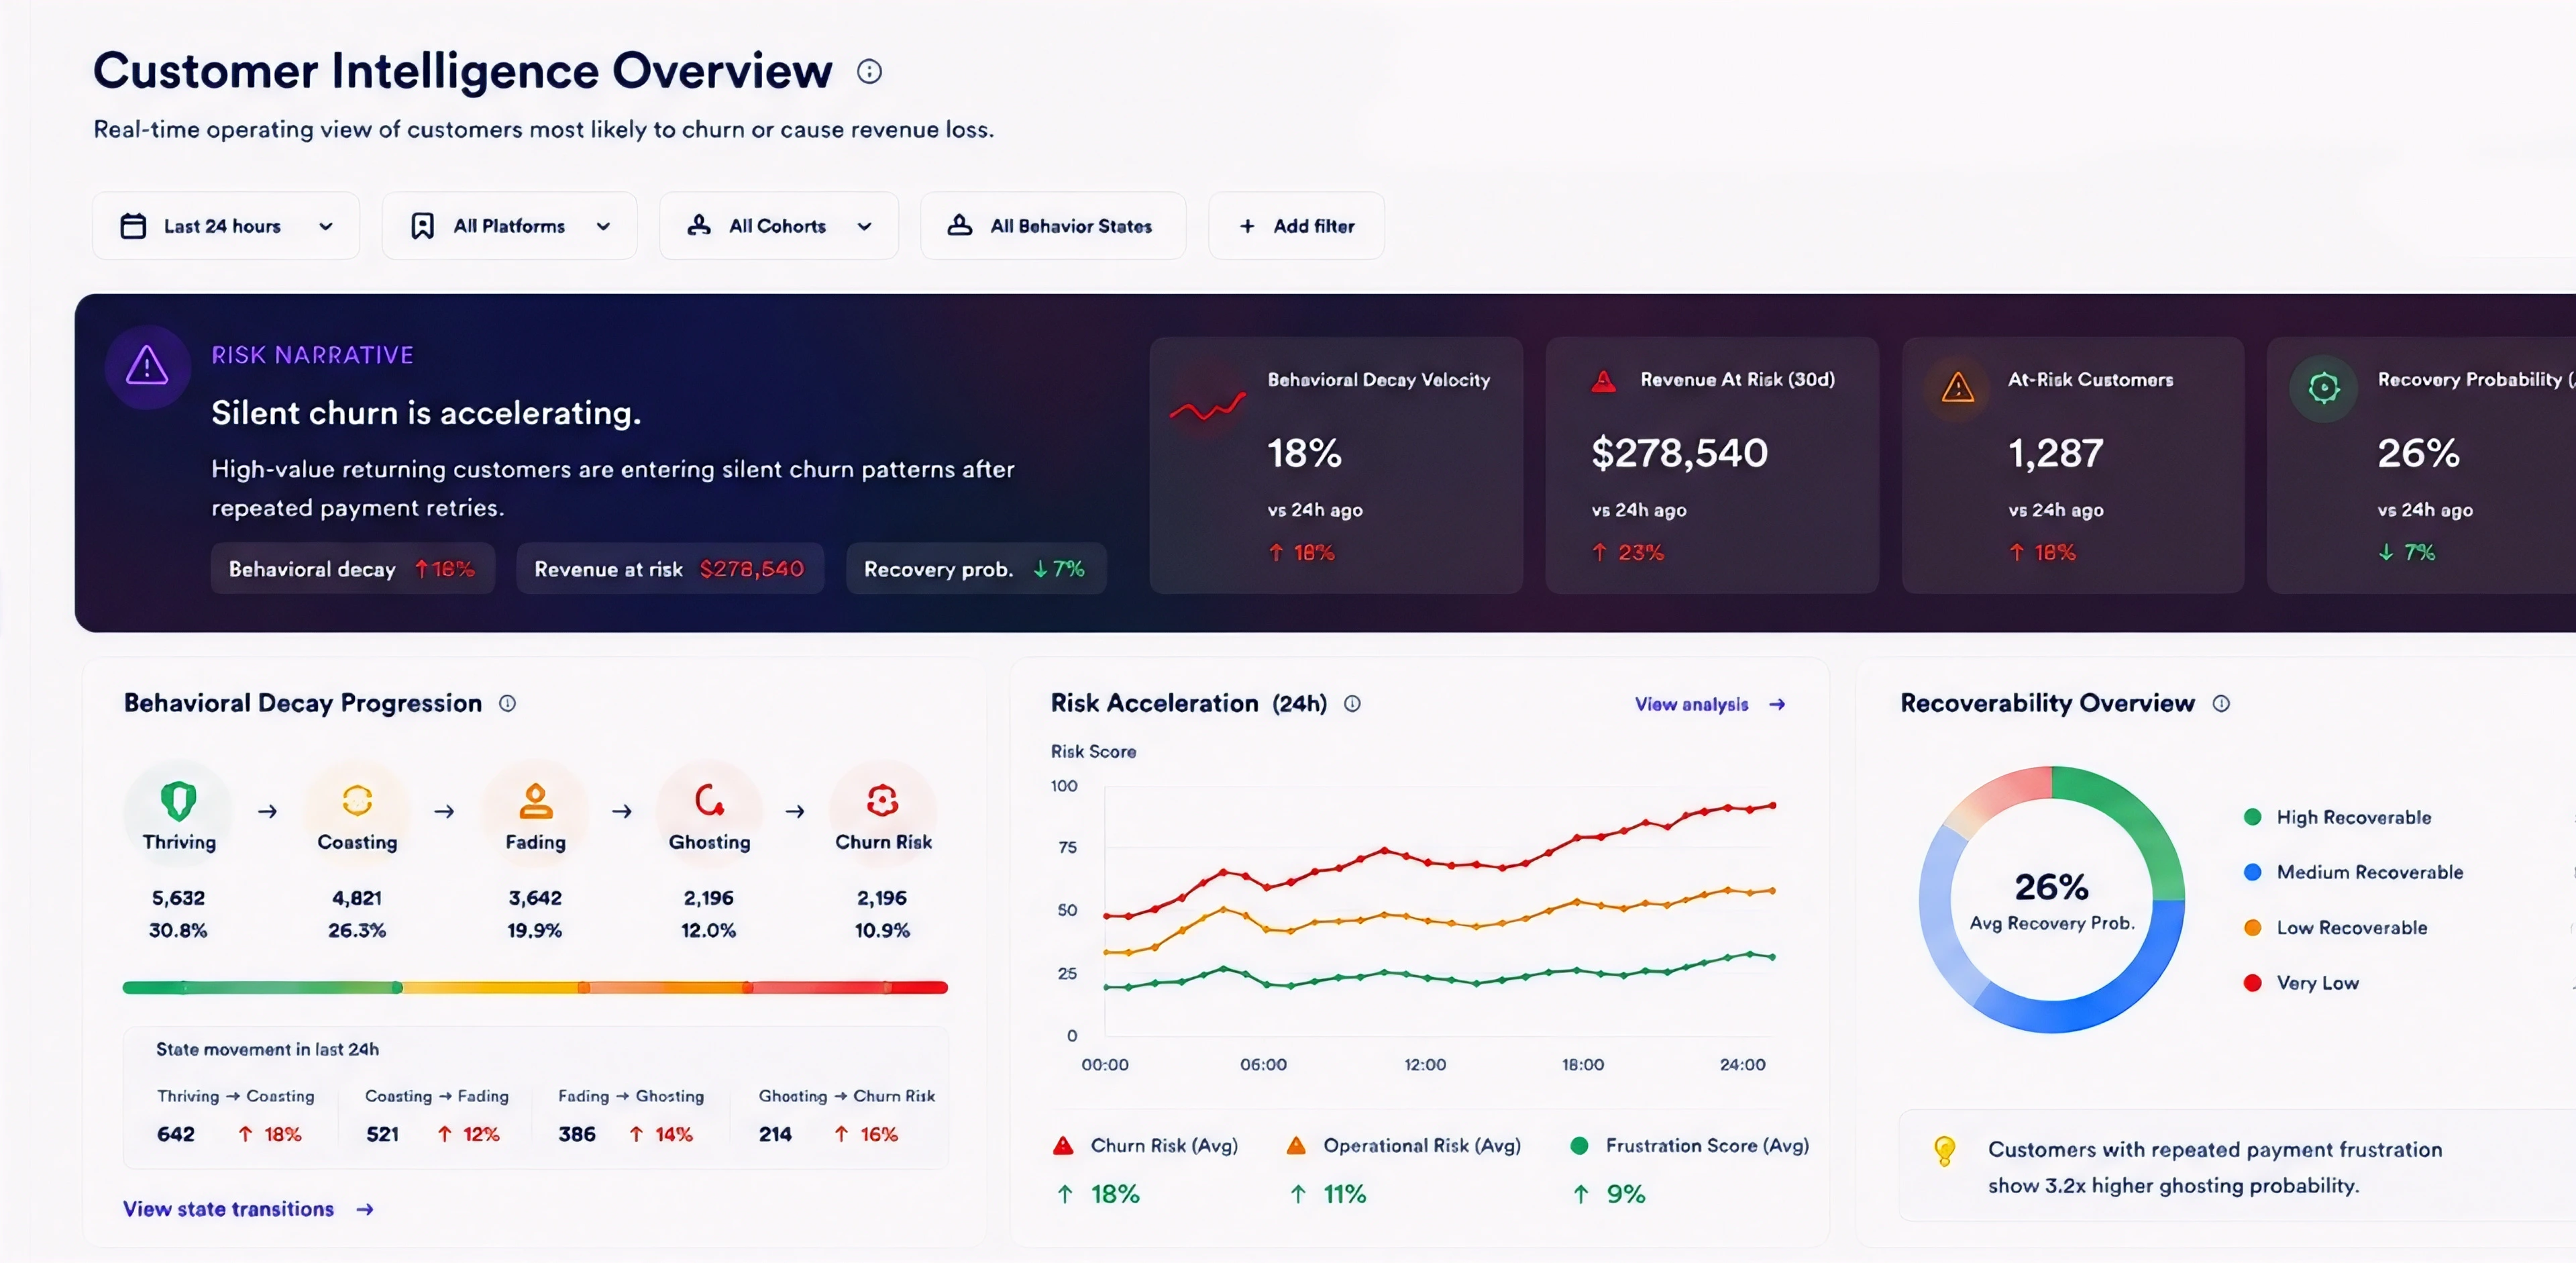This screenshot has height=1263, width=2576.
Task: Expand the All Platforms filter chevron
Action: 603,226
